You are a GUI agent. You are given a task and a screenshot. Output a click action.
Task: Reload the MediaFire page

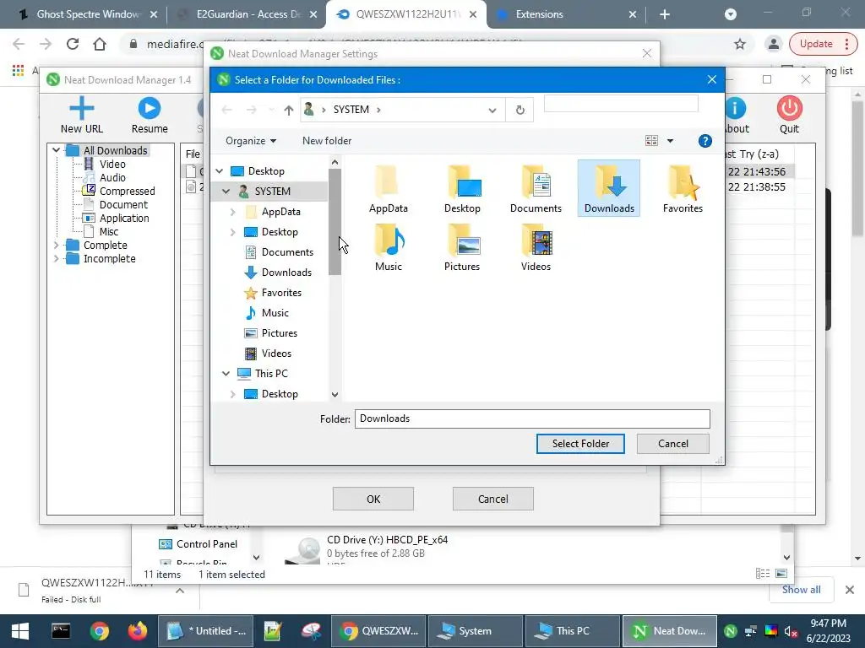(x=73, y=44)
